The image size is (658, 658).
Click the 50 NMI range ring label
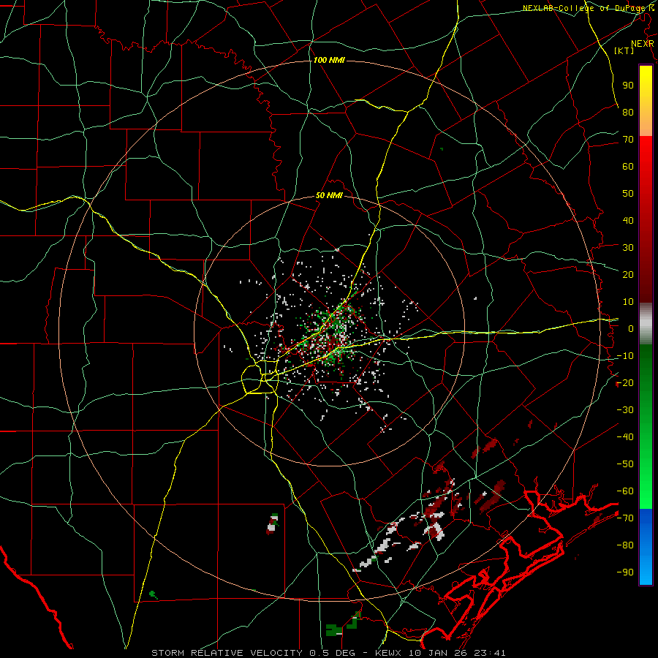pyautogui.click(x=329, y=195)
